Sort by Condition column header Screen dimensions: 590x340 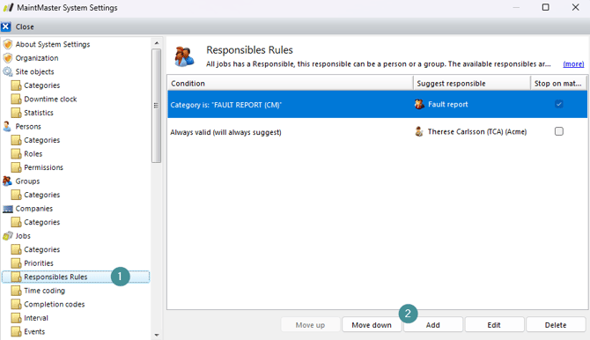[x=290, y=83]
